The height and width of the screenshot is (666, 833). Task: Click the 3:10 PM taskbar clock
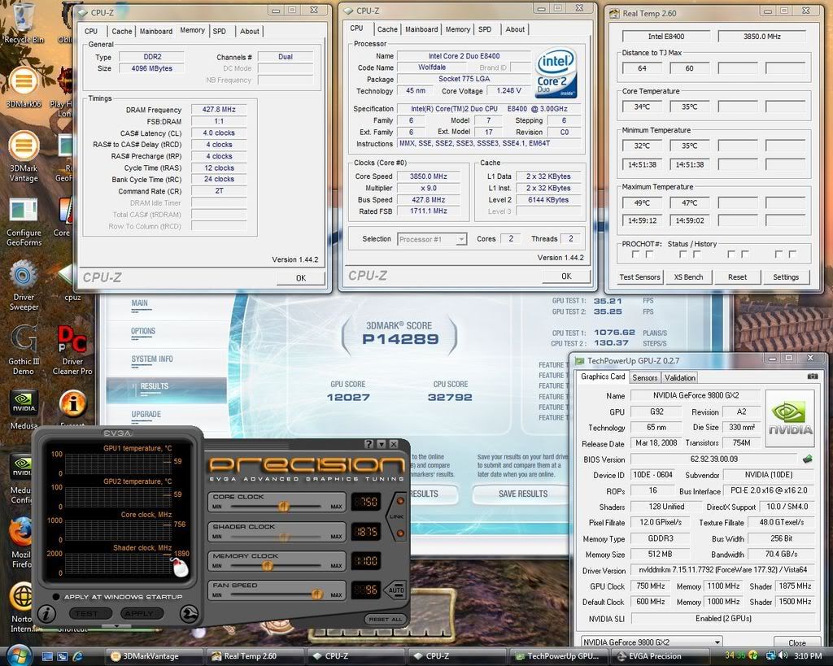click(x=808, y=656)
